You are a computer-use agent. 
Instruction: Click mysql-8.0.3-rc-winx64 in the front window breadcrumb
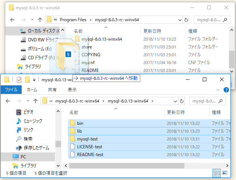77,101
